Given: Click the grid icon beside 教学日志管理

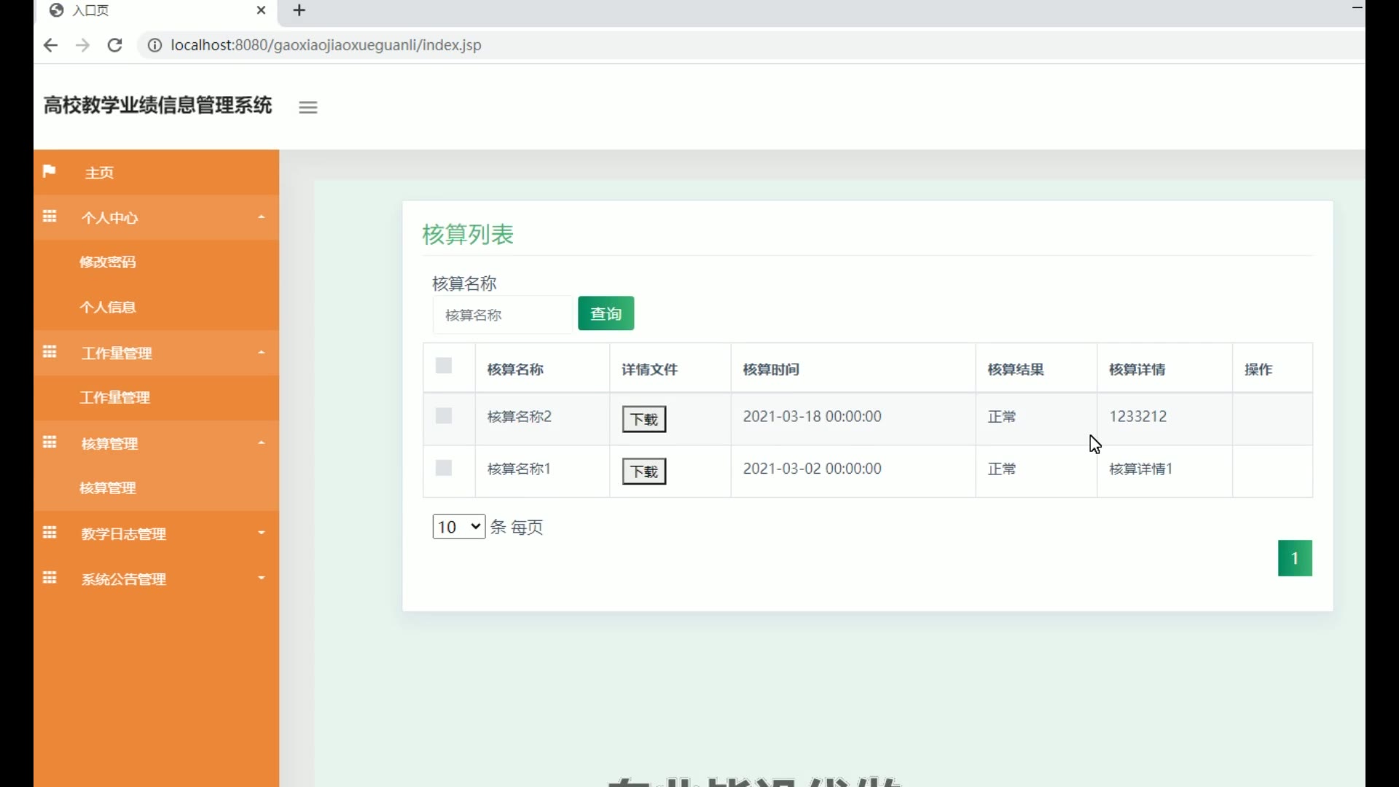Looking at the screenshot, I should click(x=50, y=533).
